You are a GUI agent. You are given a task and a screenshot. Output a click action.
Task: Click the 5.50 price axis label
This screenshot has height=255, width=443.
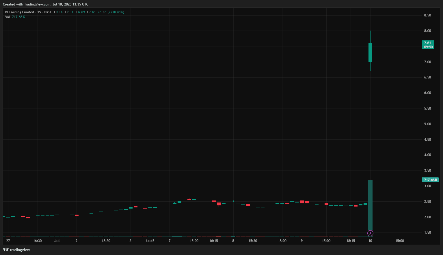427,108
